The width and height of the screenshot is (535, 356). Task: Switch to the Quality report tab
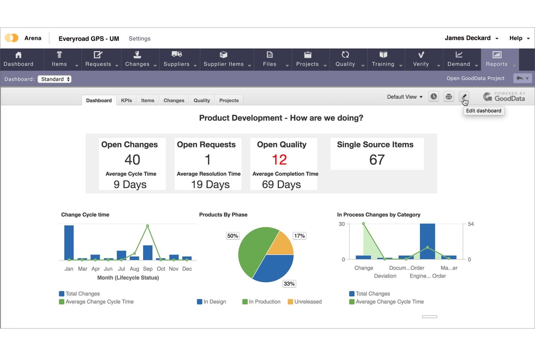[x=202, y=100]
